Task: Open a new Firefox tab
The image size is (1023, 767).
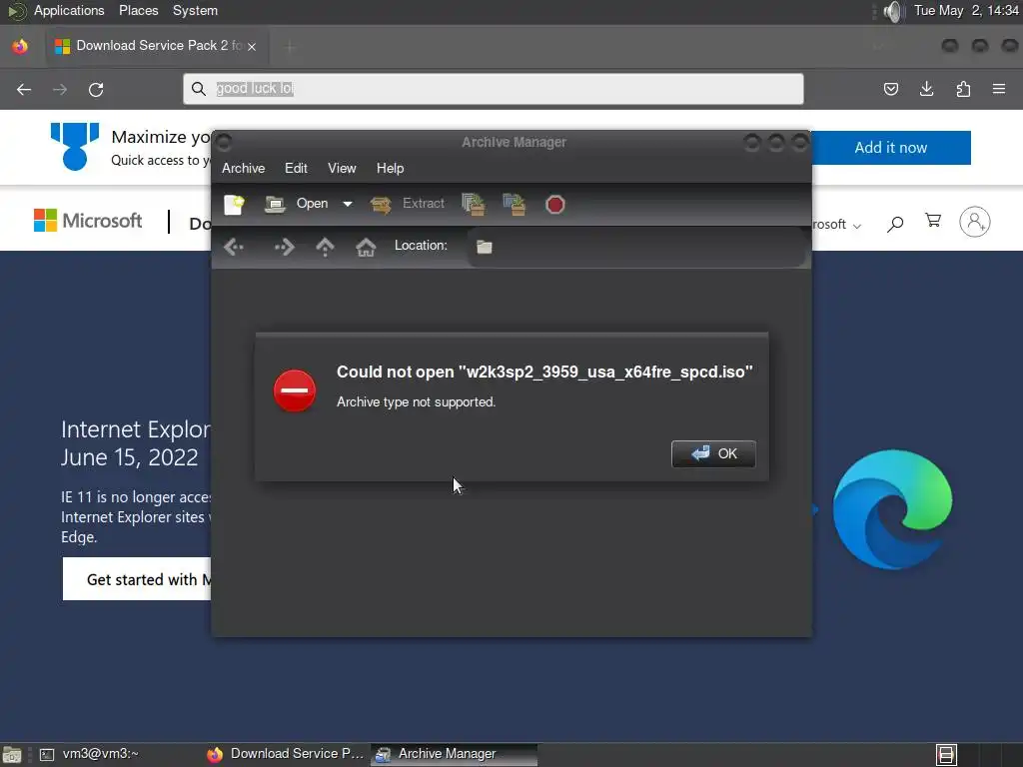Action: [290, 46]
